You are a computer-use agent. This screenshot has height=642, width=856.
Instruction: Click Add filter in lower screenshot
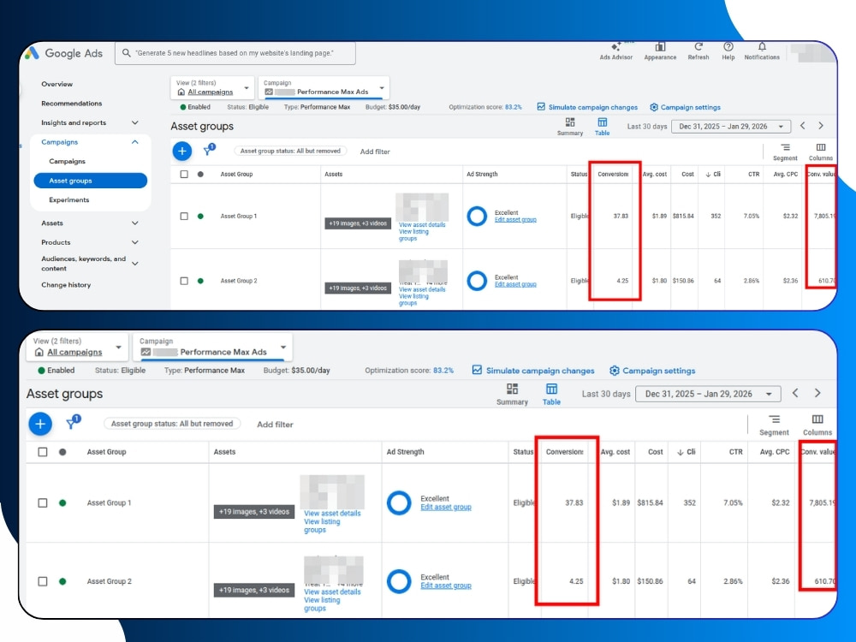(x=275, y=425)
